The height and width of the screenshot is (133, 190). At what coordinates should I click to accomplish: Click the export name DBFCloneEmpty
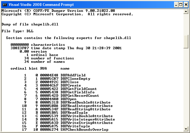click(x=75, y=79)
